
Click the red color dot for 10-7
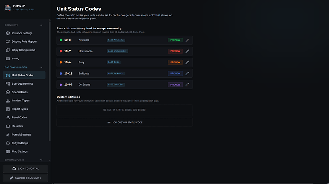[61, 51]
